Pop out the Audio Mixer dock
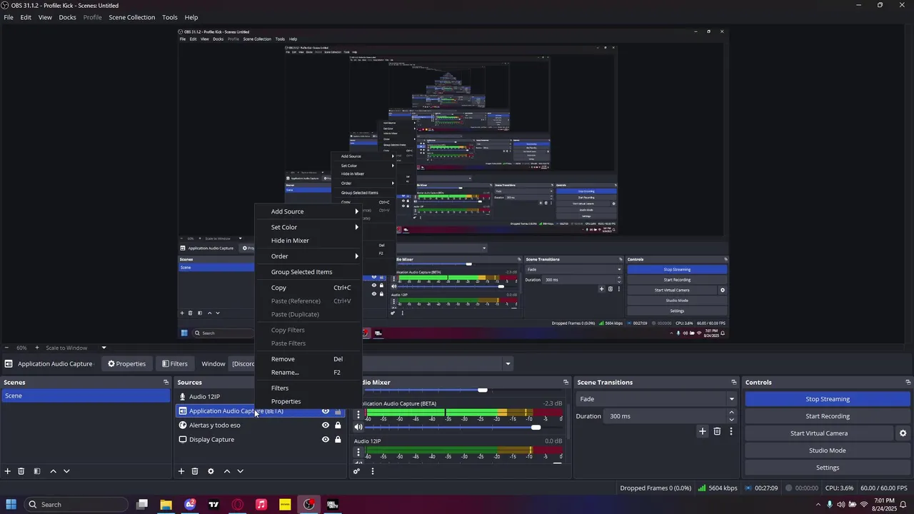Image resolution: width=914 pixels, height=514 pixels. (x=566, y=383)
